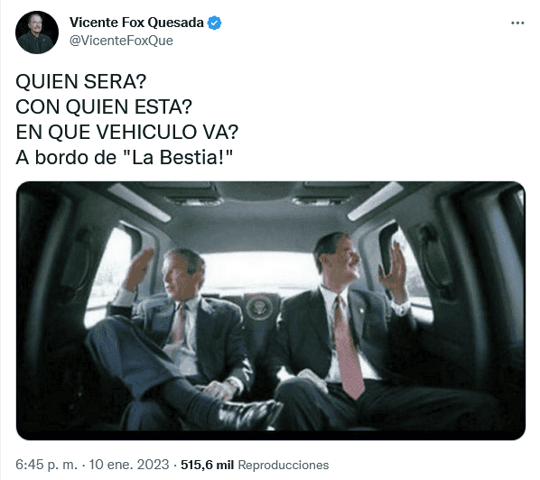Open the @VicenteFoxQue handle link
Image resolution: width=540 pixels, height=480 pixels.
tap(121, 41)
